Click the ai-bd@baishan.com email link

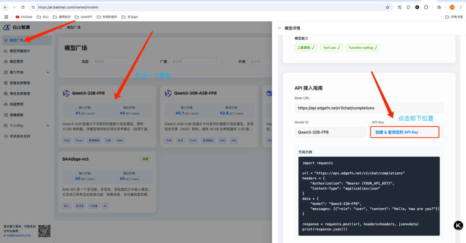[17, 235]
